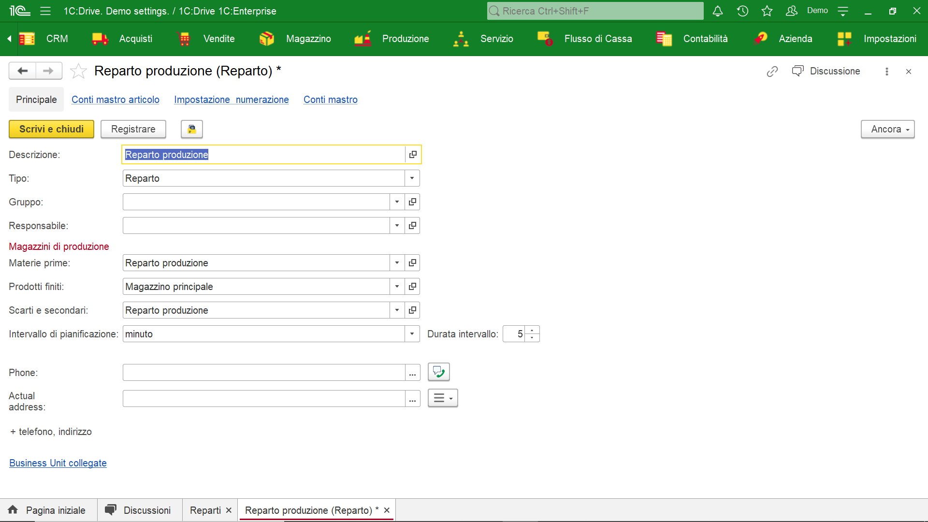Image resolution: width=928 pixels, height=522 pixels.
Task: Open address list menu button
Action: [x=443, y=398]
